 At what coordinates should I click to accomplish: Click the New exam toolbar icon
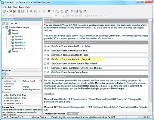coord(5,11)
